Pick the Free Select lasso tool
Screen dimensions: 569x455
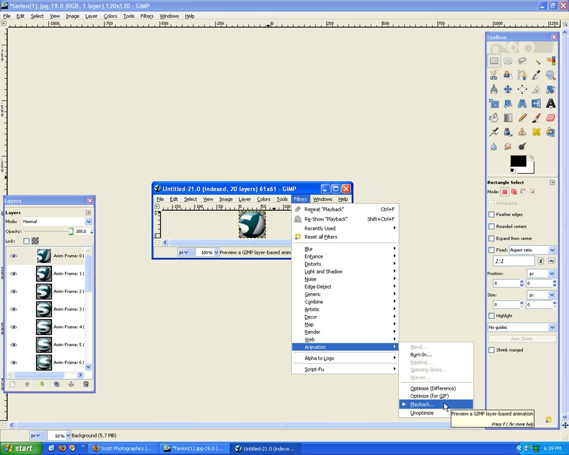point(522,61)
